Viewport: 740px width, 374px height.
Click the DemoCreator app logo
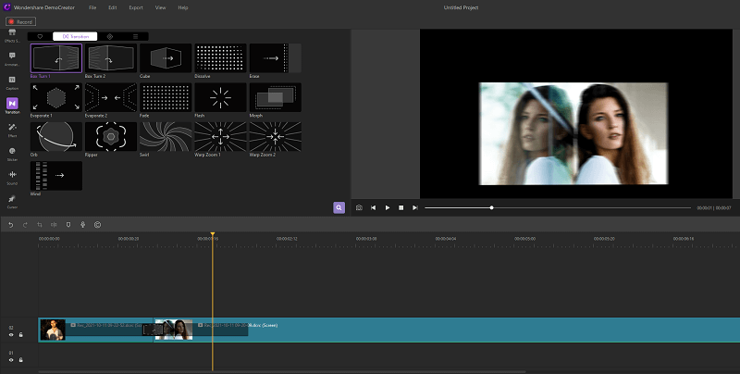tap(7, 7)
